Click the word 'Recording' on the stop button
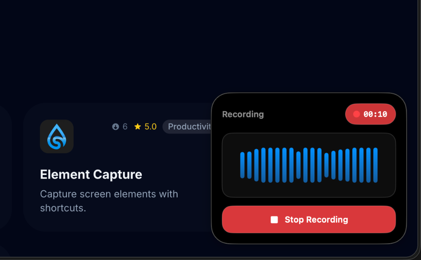 327,219
